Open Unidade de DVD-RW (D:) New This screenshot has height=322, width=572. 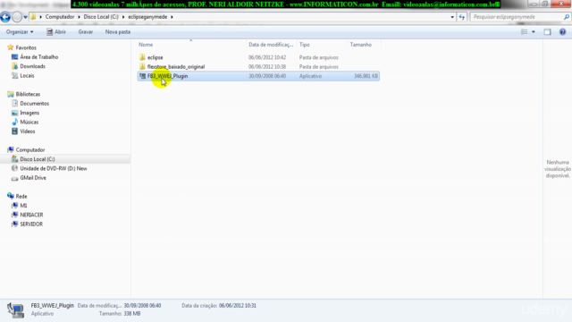[x=54, y=168]
